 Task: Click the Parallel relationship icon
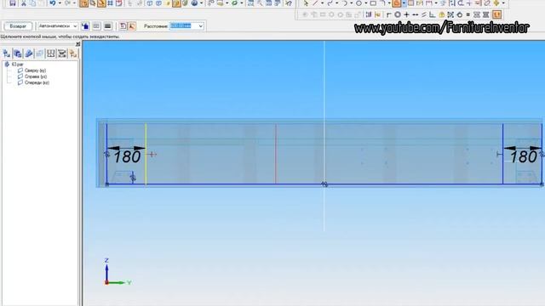424,14
